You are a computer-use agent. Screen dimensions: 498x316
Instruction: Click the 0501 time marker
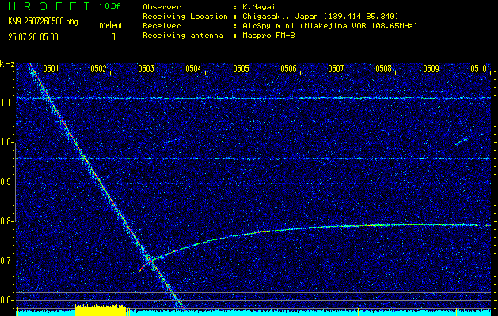[51, 69]
